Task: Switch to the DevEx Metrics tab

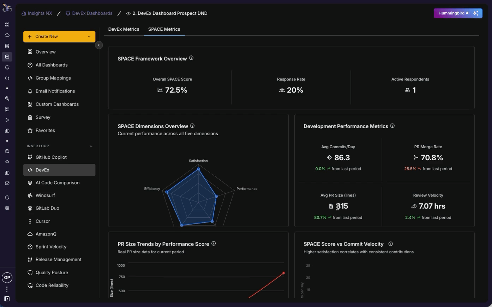Action: pyautogui.click(x=124, y=29)
